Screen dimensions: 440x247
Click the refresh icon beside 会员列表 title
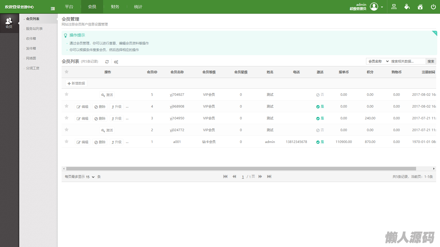(107, 62)
